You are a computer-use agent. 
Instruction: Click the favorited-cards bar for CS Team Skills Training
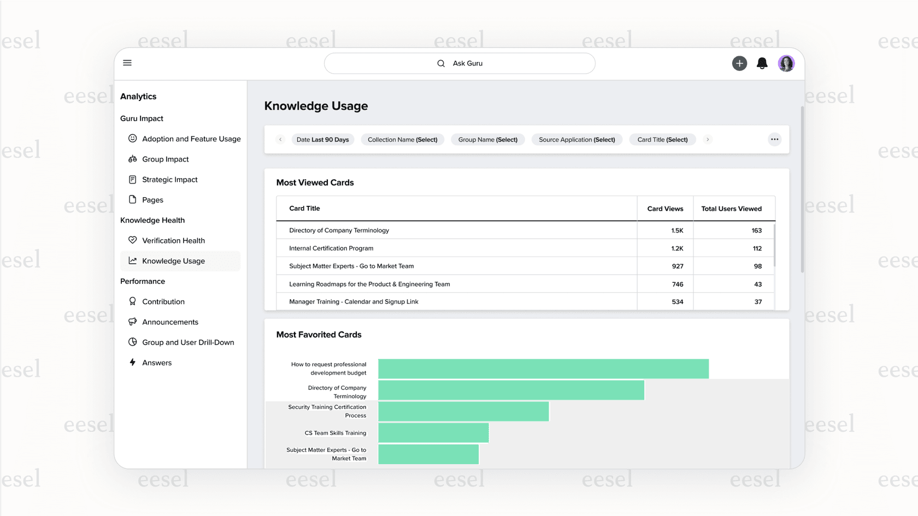[x=433, y=432]
